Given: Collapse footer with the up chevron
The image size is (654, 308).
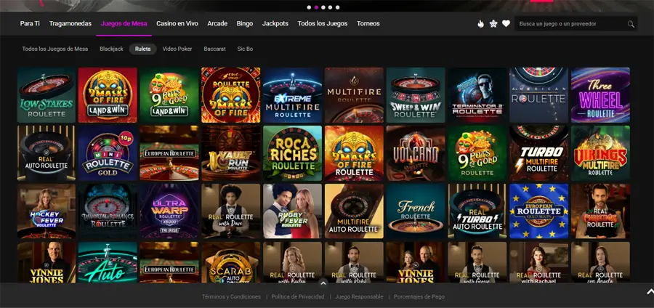Looking at the screenshot, I should (323, 283).
